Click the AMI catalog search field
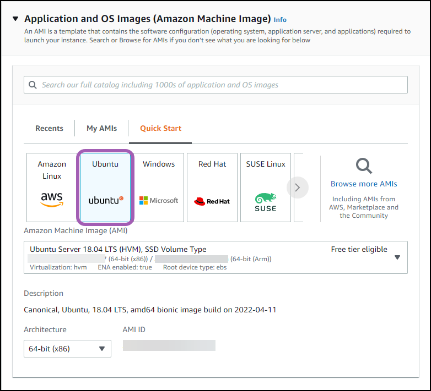 click(215, 85)
